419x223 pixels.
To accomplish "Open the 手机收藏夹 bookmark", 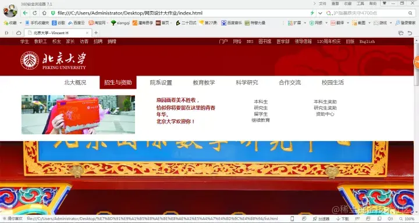I will (x=37, y=23).
